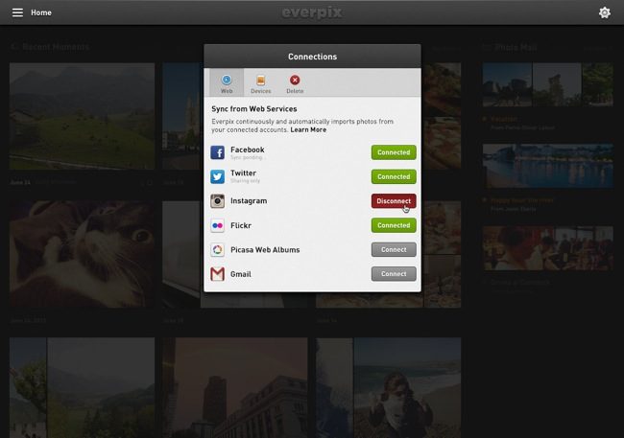Click the Recent Moments heading

point(56,47)
